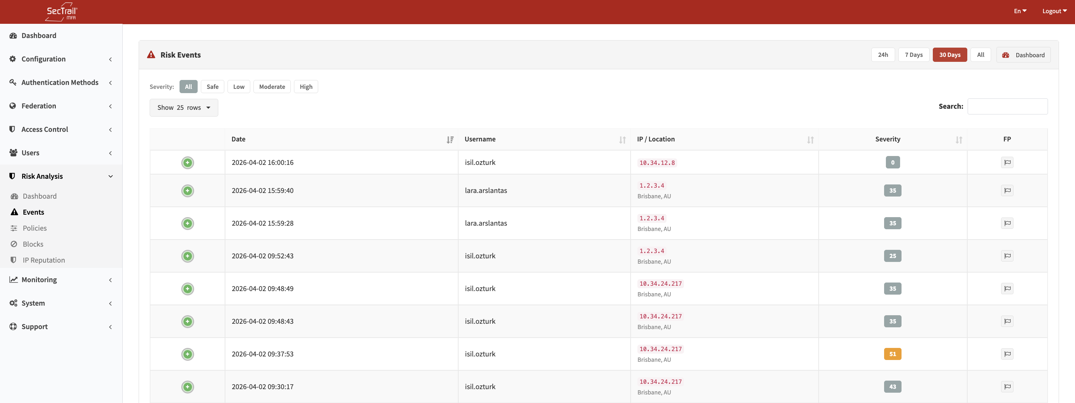1075x403 pixels.
Task: Open the Show 25 rows dropdown
Action: coord(184,107)
